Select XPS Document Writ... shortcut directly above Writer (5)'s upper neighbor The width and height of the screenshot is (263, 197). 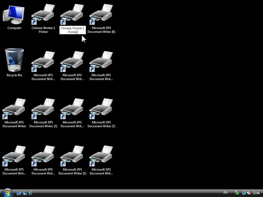[72, 66]
